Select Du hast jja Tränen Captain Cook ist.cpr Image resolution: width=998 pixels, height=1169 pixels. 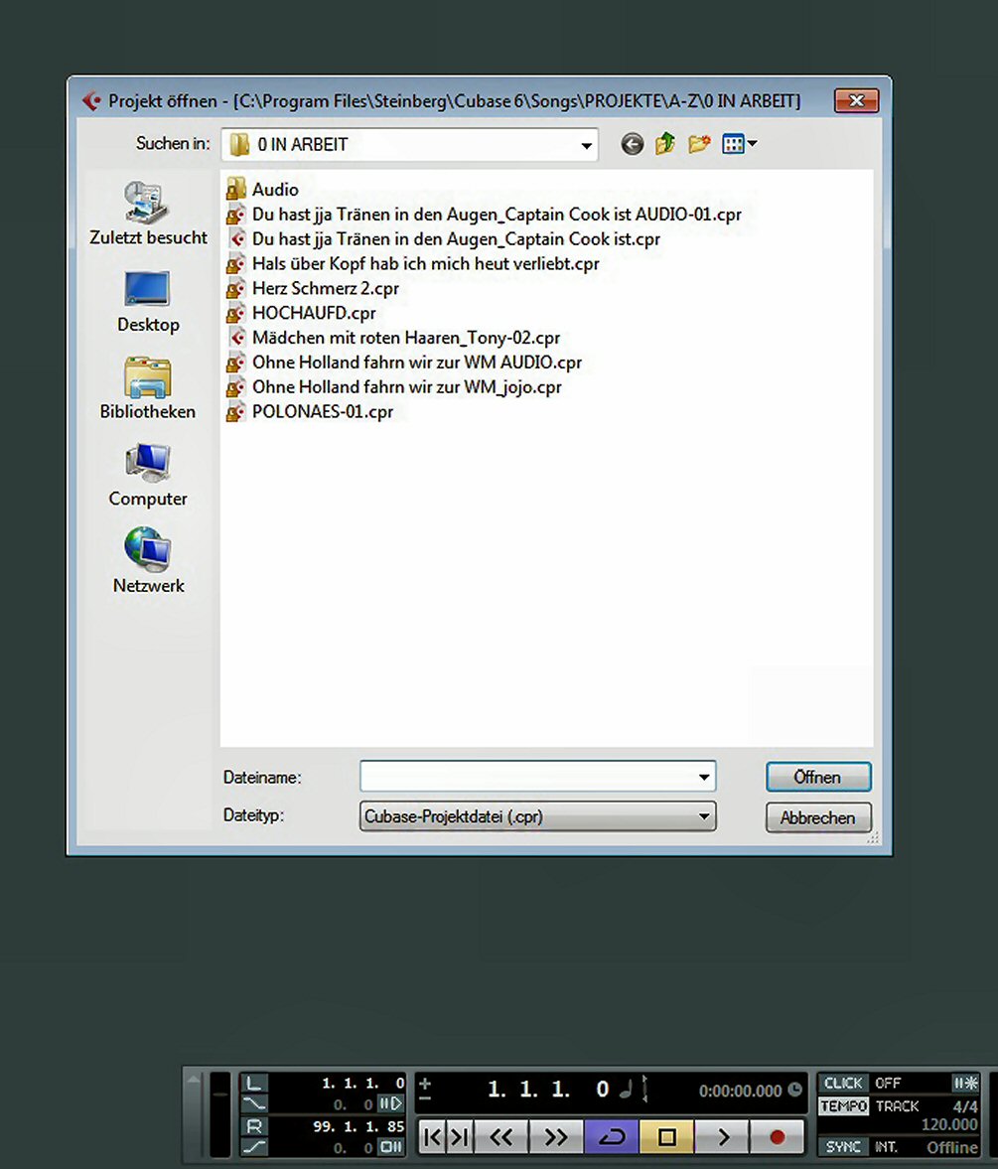[444, 238]
